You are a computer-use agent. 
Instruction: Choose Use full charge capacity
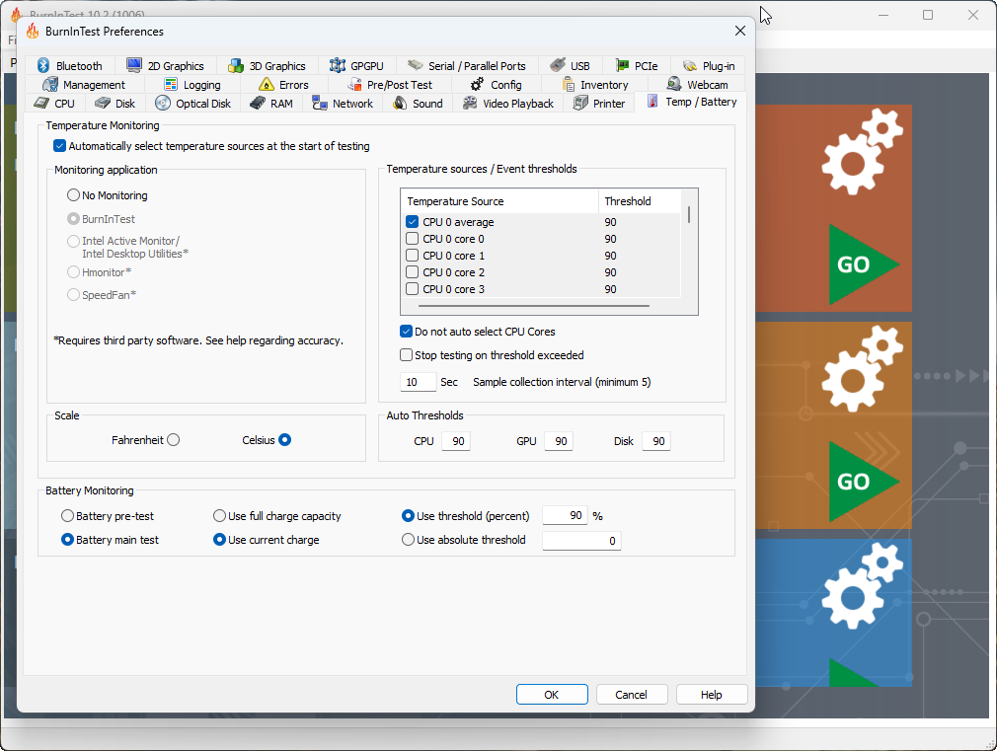click(x=219, y=516)
